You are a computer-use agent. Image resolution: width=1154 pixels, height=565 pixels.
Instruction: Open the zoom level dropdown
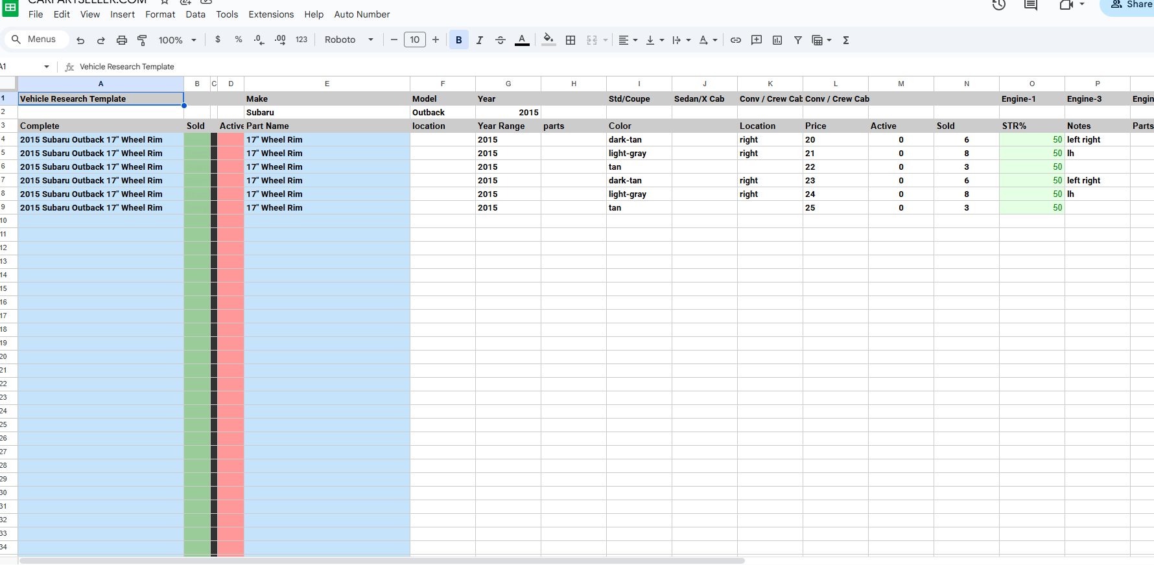tap(177, 40)
